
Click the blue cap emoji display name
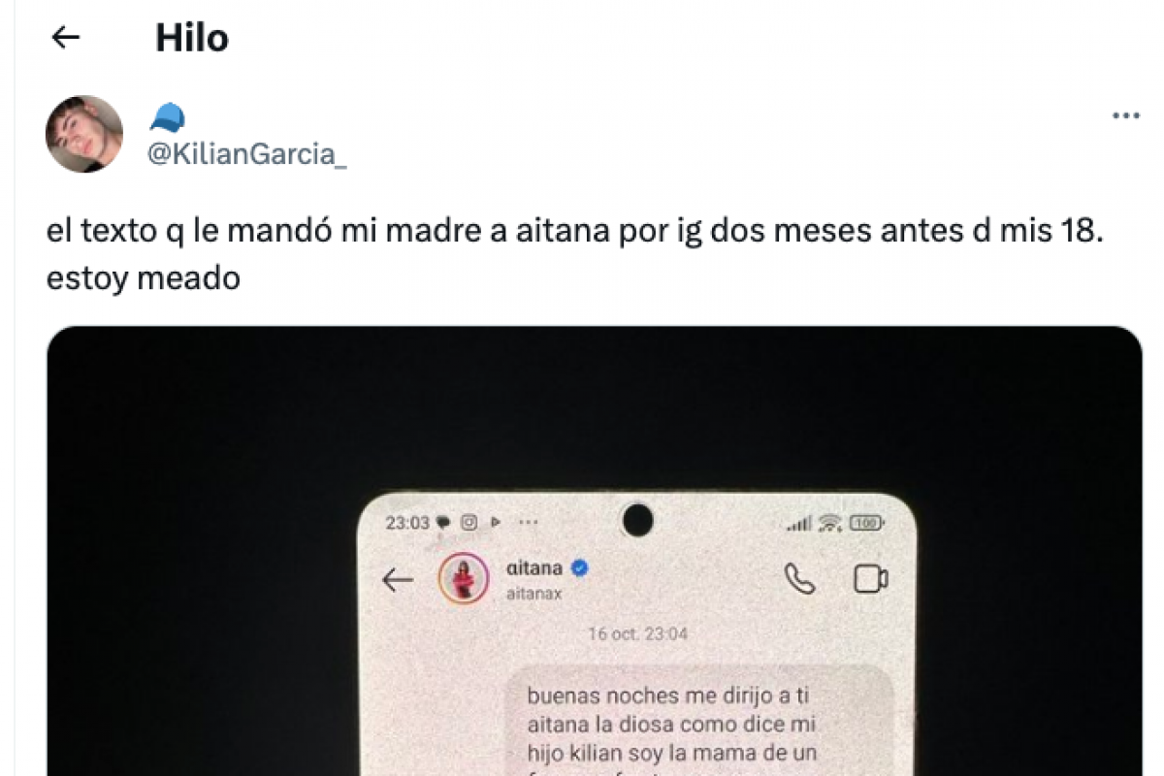pos(167,119)
